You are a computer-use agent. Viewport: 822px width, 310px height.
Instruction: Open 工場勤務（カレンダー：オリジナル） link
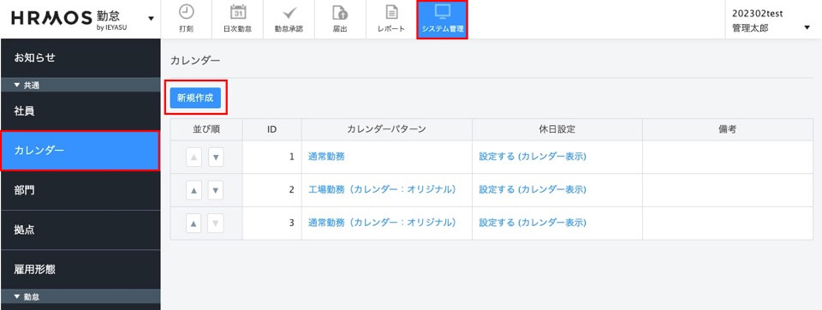point(382,189)
